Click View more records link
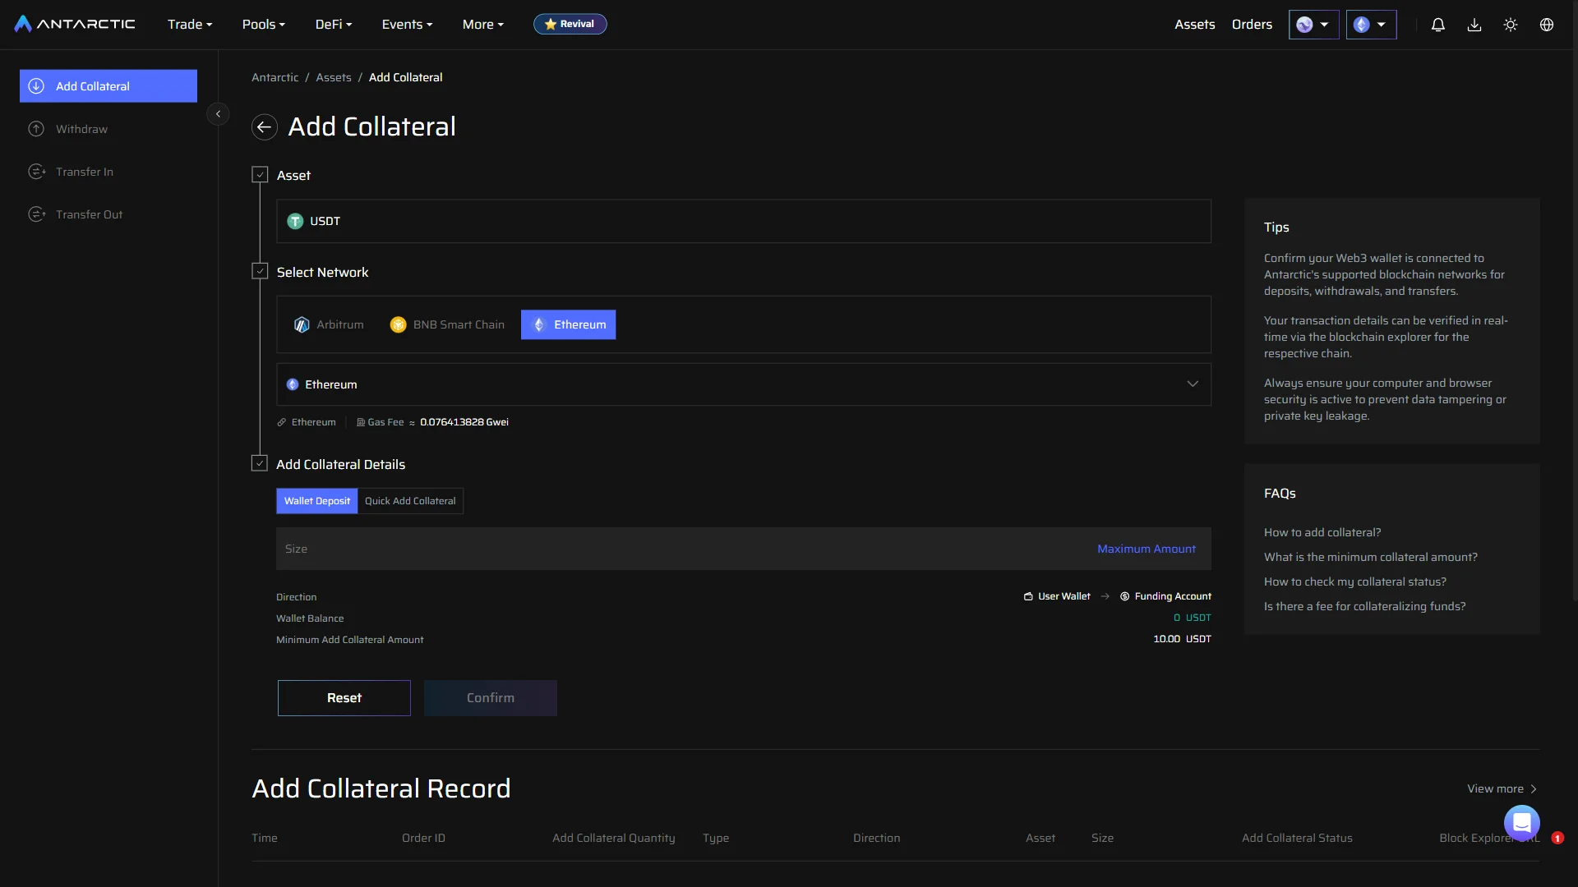 click(1502, 788)
